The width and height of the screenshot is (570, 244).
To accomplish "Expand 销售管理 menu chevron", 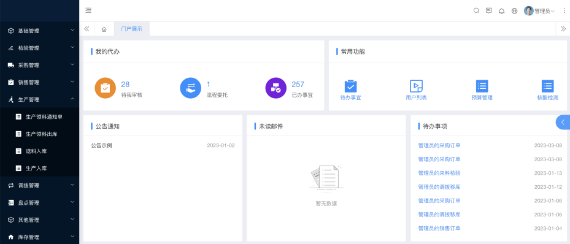I will click(72, 82).
